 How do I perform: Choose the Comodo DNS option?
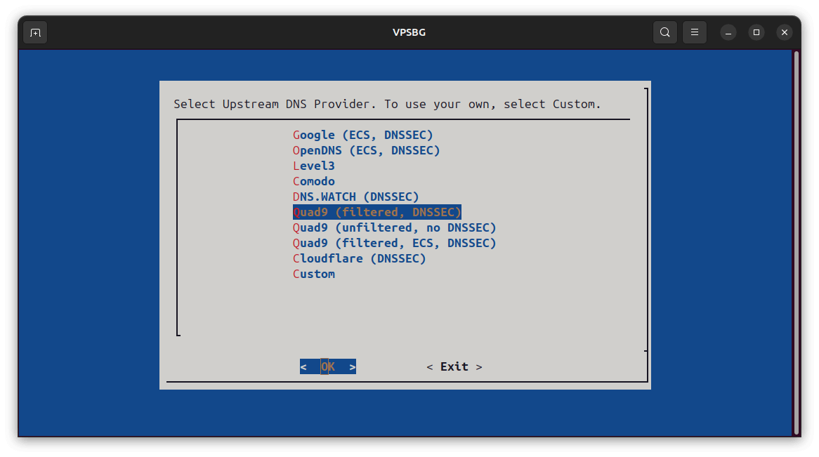pos(314,181)
